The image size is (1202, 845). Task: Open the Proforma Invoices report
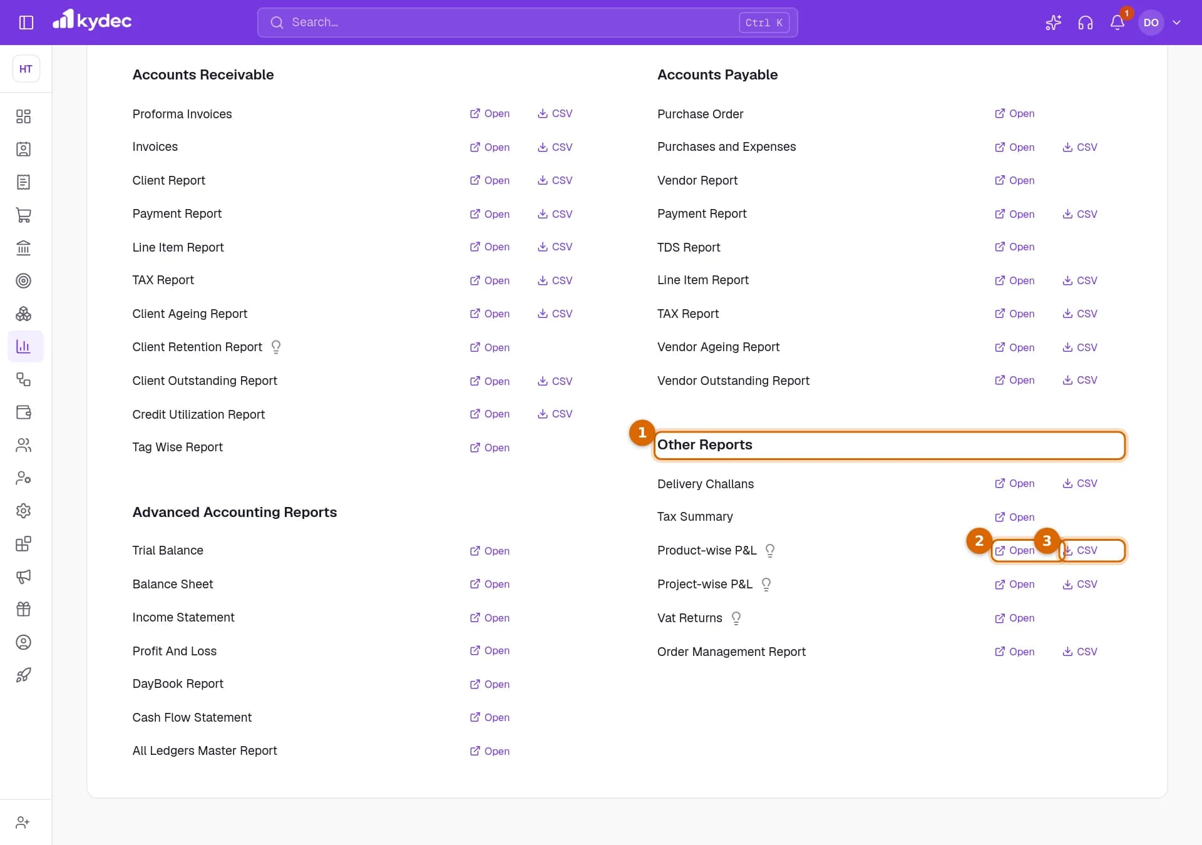[490, 114]
